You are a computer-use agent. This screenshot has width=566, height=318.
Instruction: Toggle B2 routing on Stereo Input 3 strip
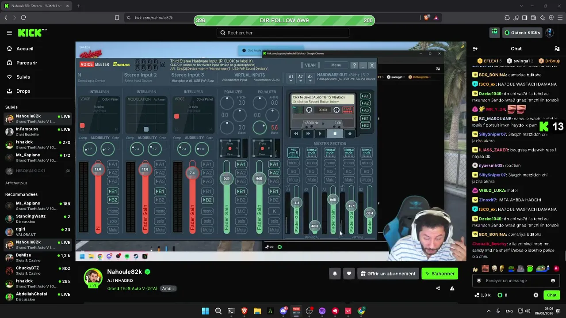(x=207, y=200)
